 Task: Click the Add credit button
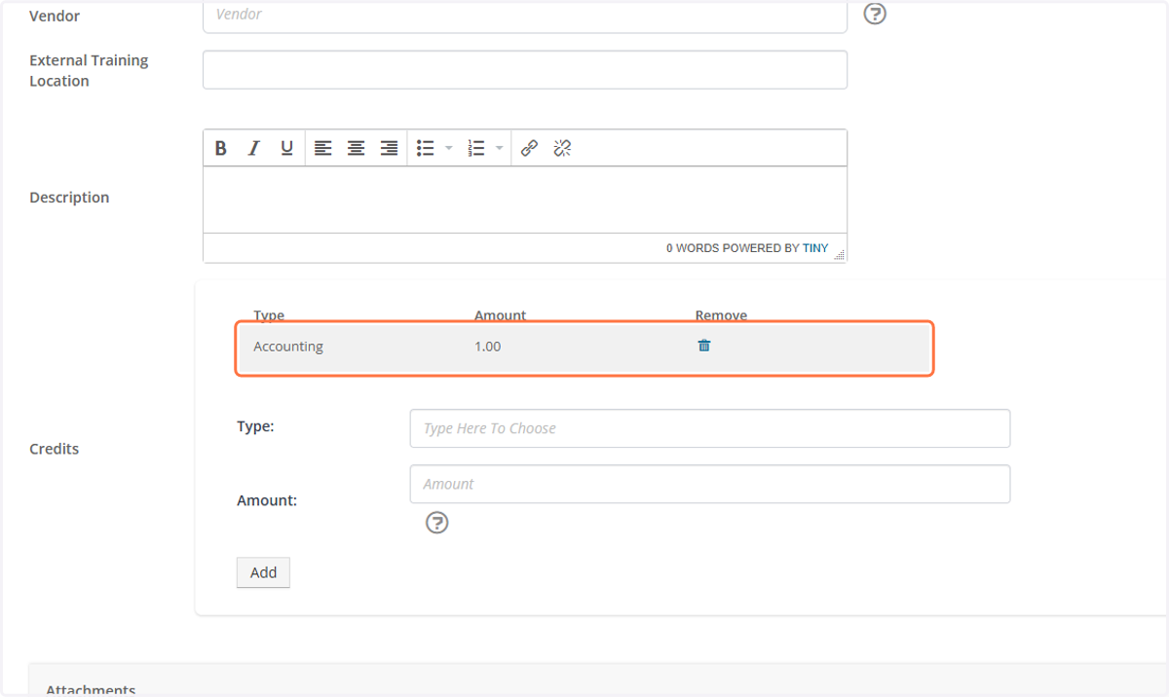tap(263, 572)
